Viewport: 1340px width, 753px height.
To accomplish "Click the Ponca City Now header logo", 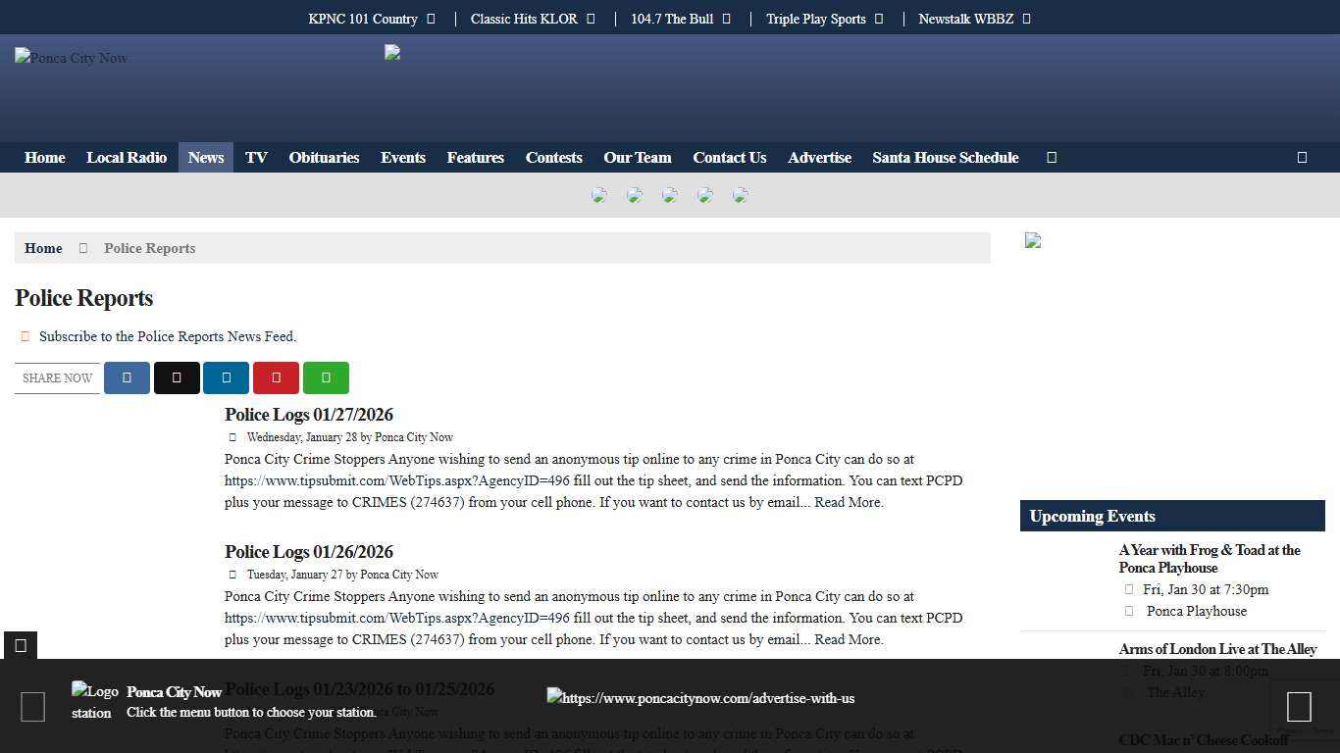I will tap(72, 58).
